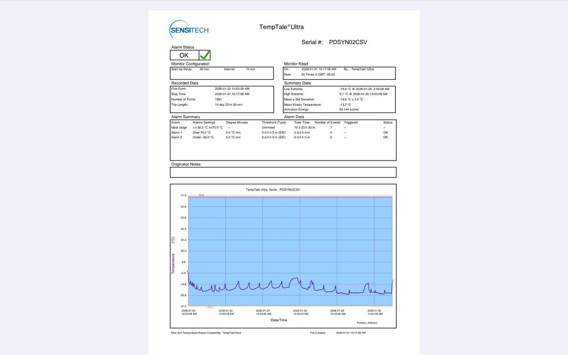Click the TempTale Ultra report title
The height and width of the screenshot is (355, 568).
(281, 27)
